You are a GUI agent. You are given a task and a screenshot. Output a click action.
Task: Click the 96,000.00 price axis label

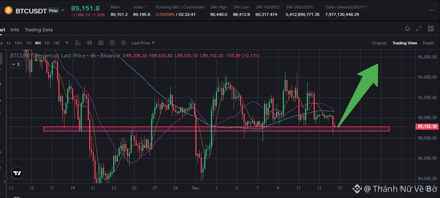pyautogui.click(x=427, y=57)
